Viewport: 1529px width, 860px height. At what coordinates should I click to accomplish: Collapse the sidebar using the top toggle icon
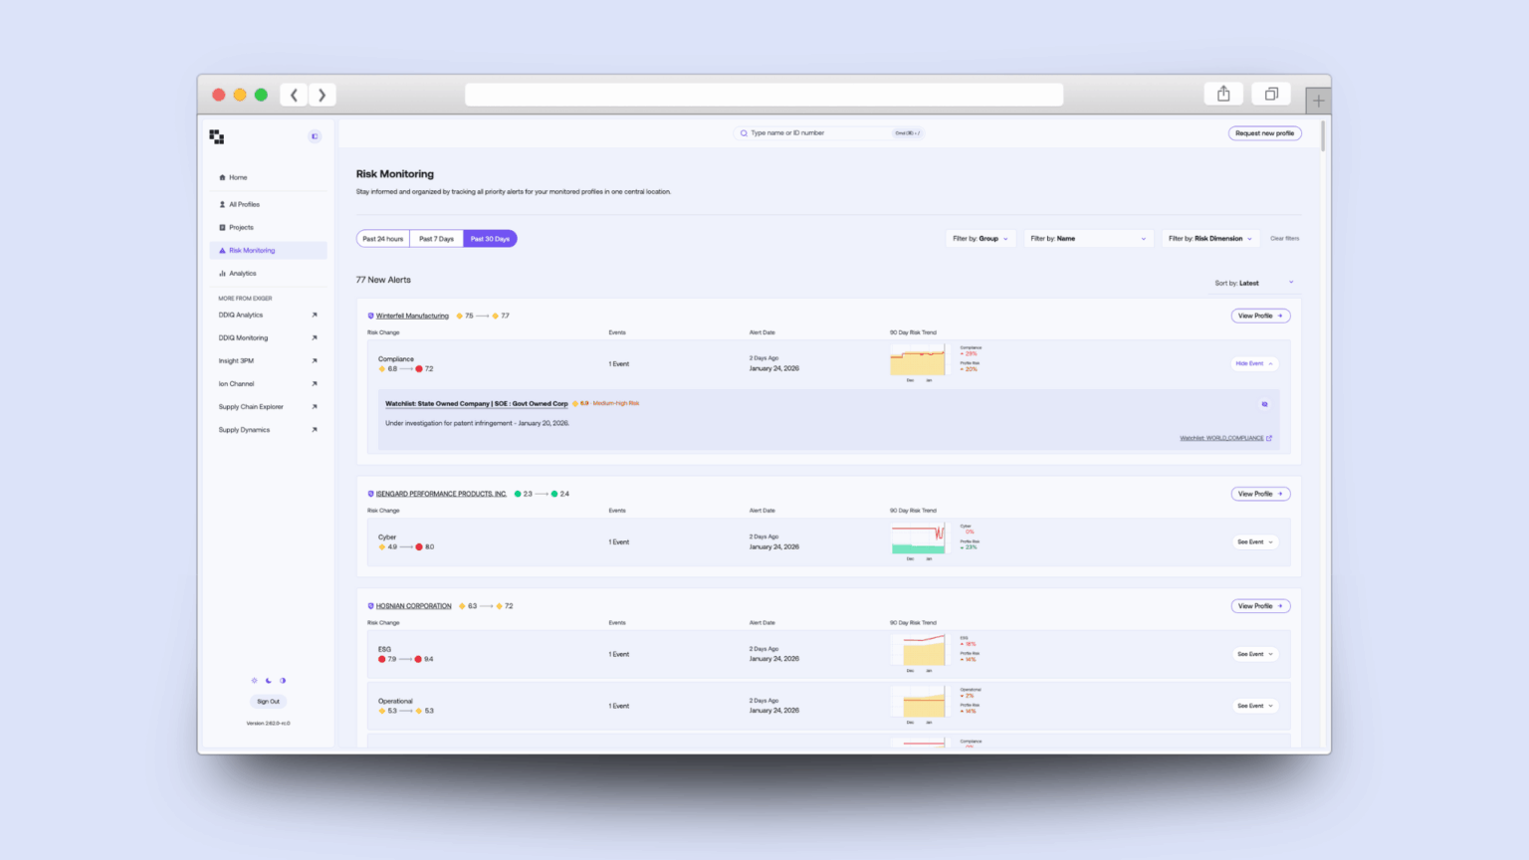pos(315,135)
